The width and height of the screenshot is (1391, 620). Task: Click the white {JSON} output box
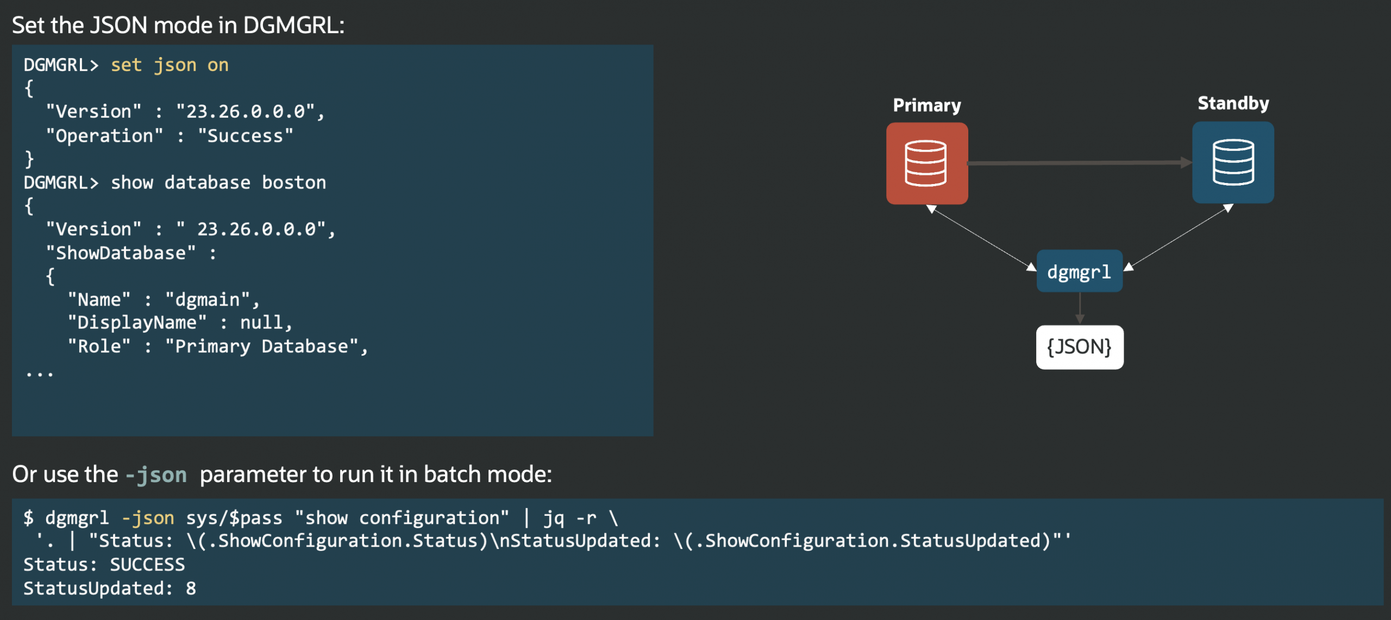point(1079,347)
